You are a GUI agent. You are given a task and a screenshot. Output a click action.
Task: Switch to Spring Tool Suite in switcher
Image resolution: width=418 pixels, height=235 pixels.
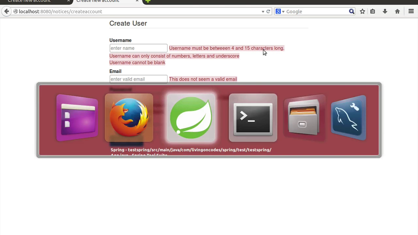(x=191, y=118)
